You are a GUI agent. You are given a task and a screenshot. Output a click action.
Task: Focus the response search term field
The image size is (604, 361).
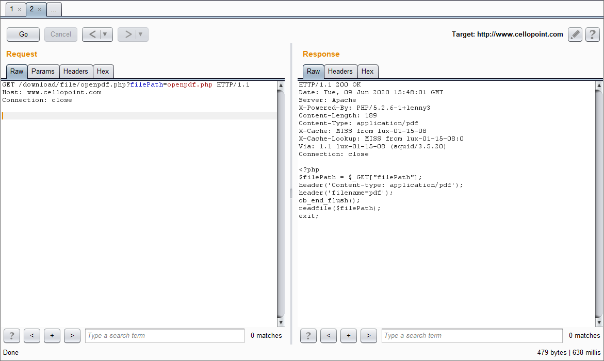[472, 336]
